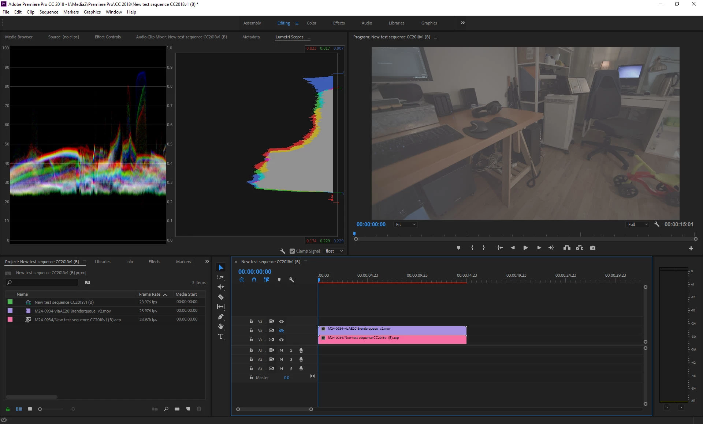The image size is (703, 424).
Task: Select the Pen tool
Action: click(x=221, y=317)
